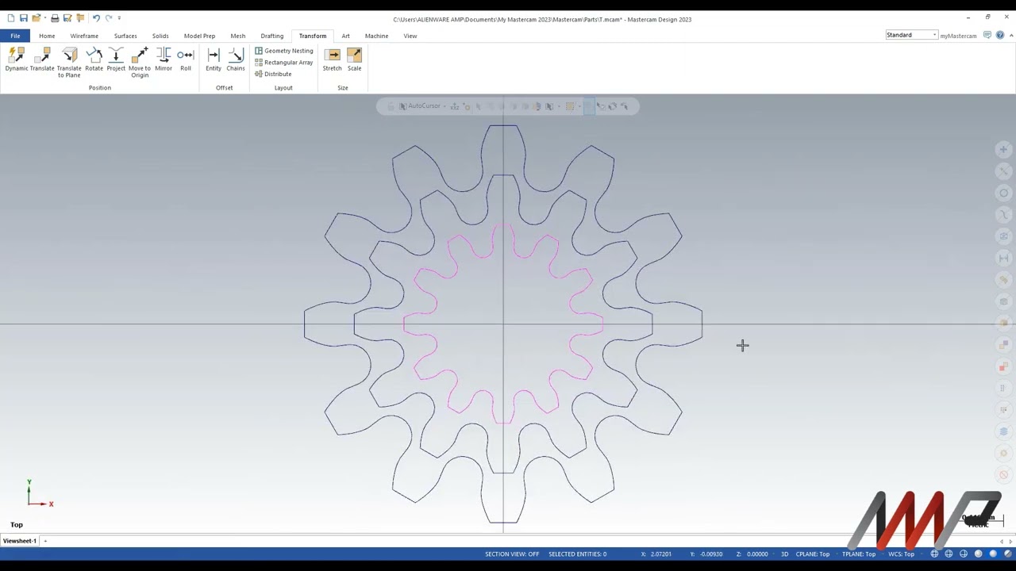Screen dimensions: 1016x571
Task: Click the New file icon
Action: click(10, 17)
